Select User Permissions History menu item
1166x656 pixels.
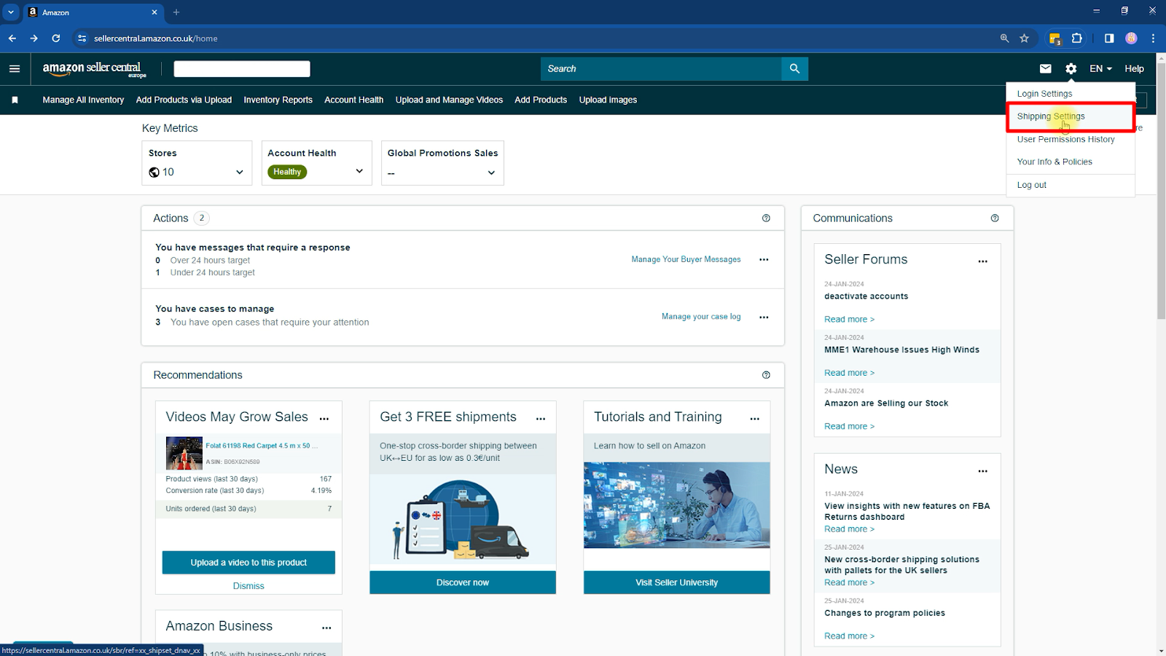1065,139
